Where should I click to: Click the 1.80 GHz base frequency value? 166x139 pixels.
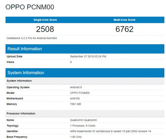click(x=76, y=137)
